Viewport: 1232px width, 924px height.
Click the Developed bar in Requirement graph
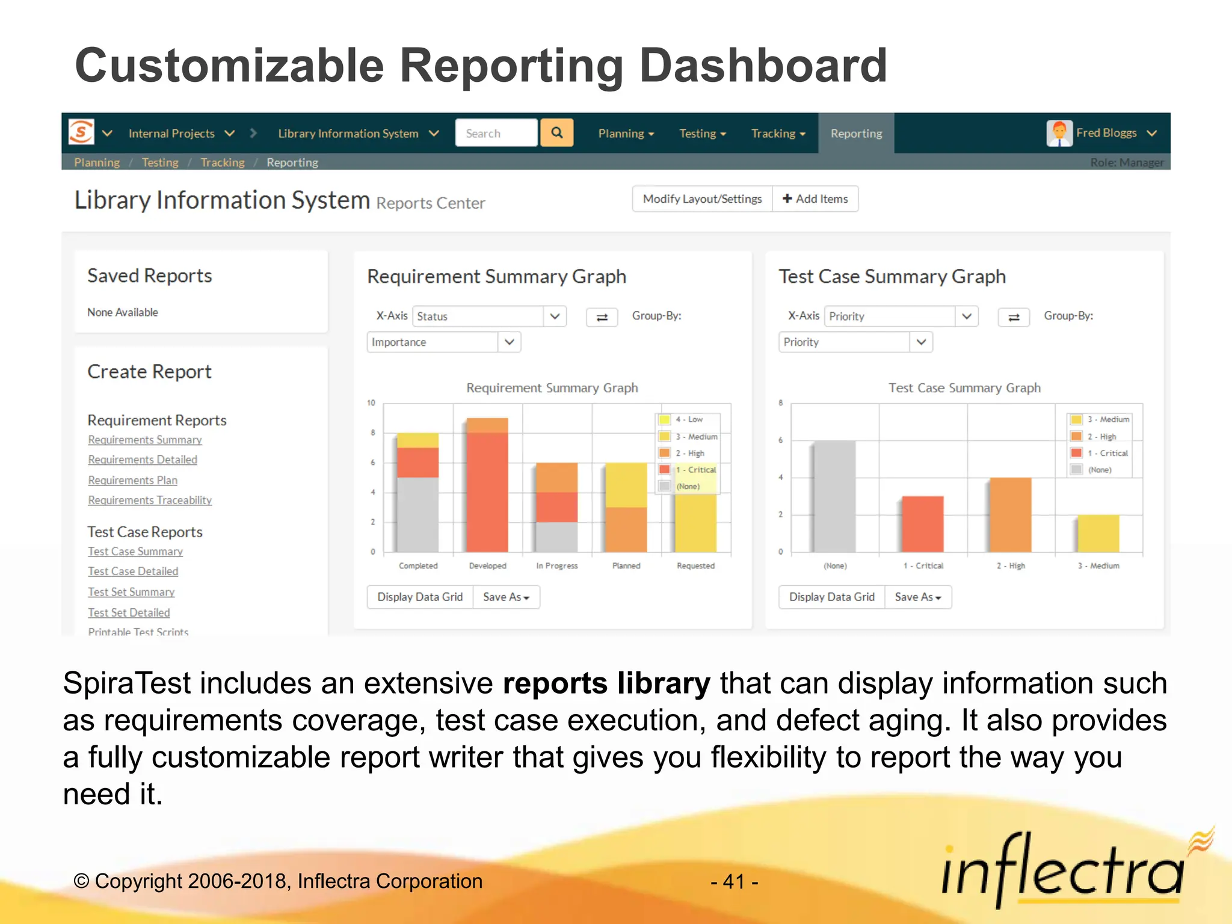point(487,485)
